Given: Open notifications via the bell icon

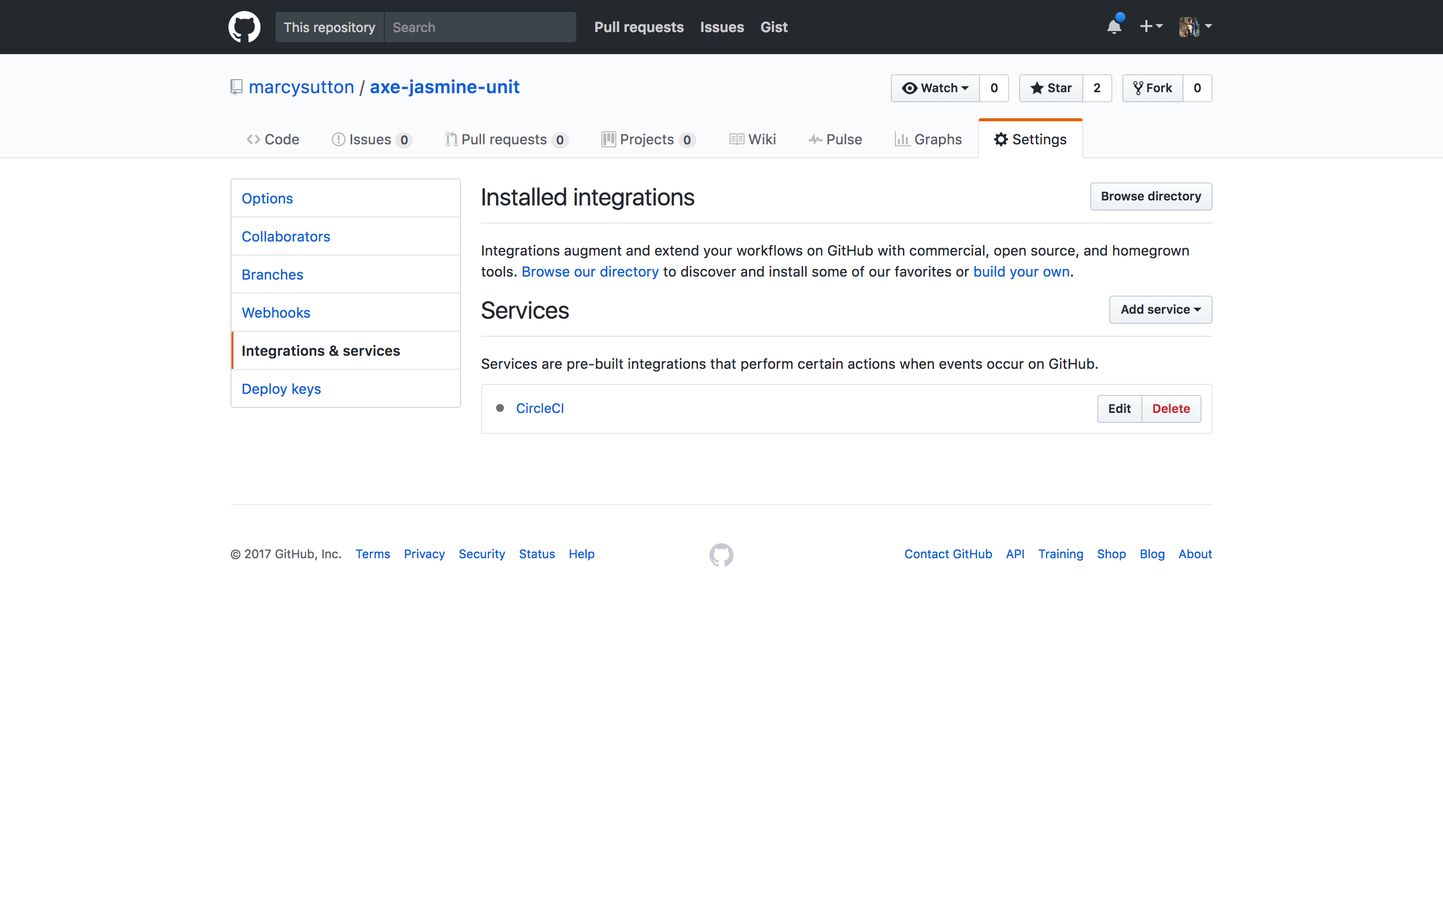Looking at the screenshot, I should [1114, 26].
